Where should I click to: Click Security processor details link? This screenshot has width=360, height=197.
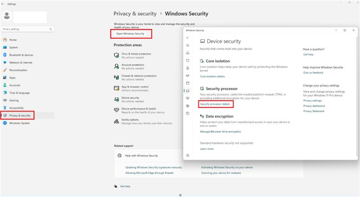tap(215, 104)
